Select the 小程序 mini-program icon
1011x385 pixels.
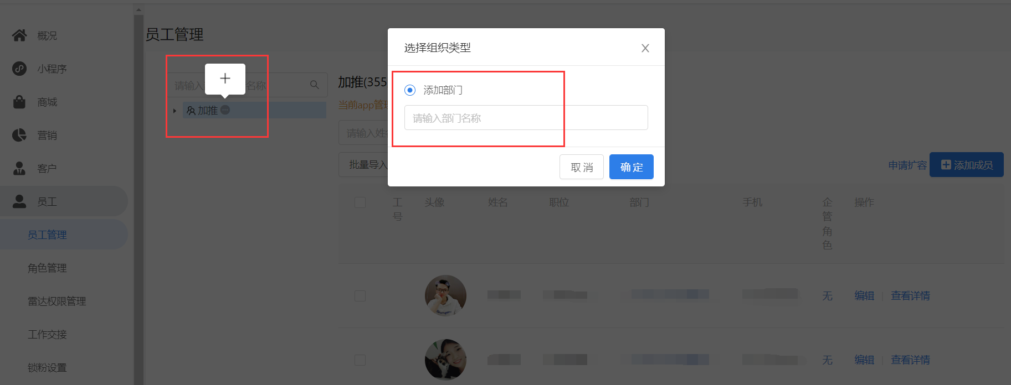point(19,69)
